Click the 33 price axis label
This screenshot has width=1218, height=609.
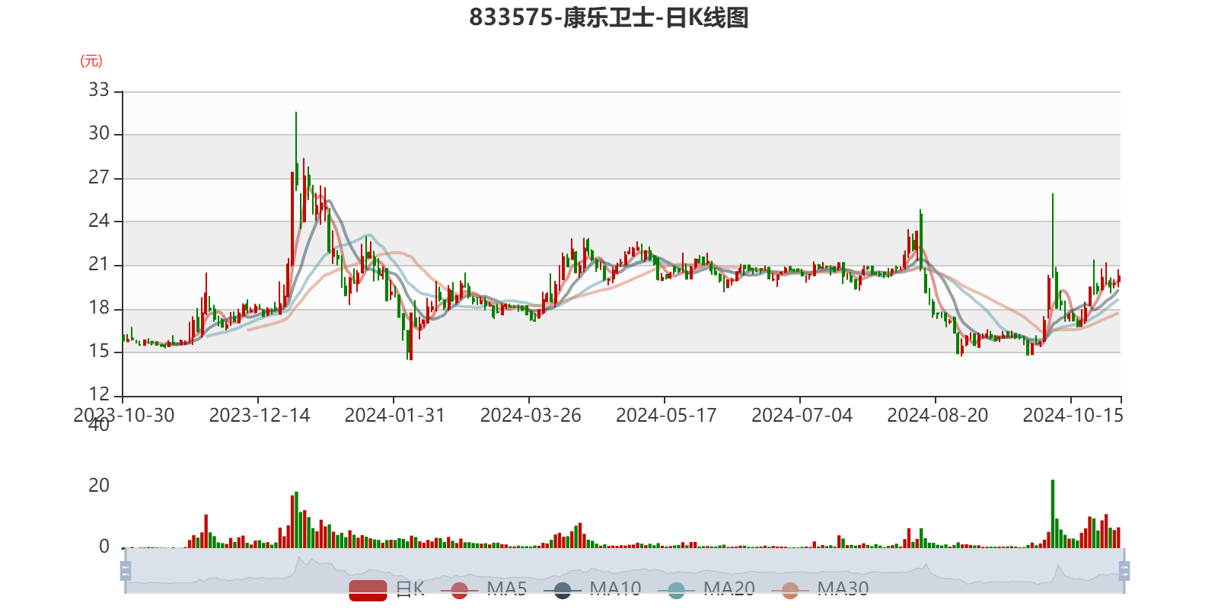(x=99, y=90)
